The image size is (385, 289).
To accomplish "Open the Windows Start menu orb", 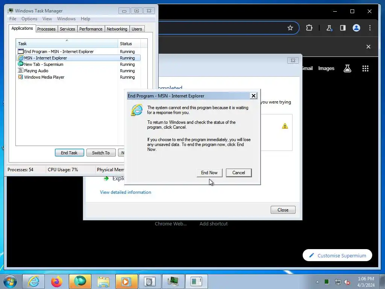I will tap(10, 281).
